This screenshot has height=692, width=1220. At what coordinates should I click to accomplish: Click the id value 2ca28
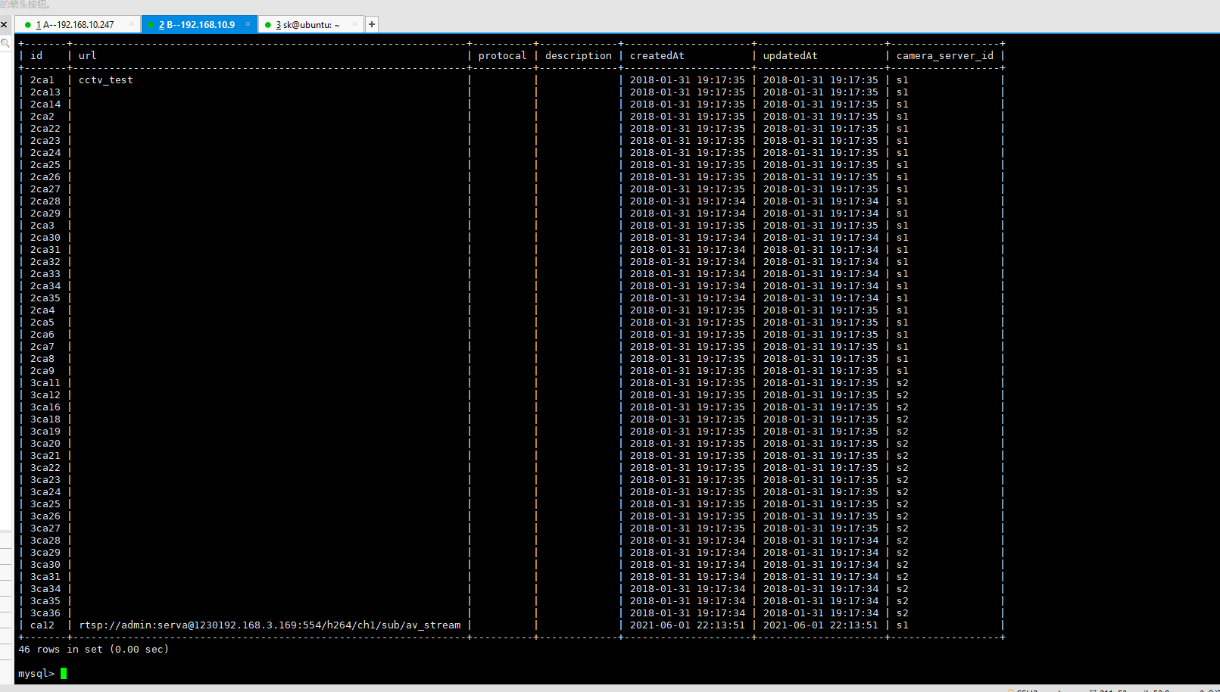[45, 201]
